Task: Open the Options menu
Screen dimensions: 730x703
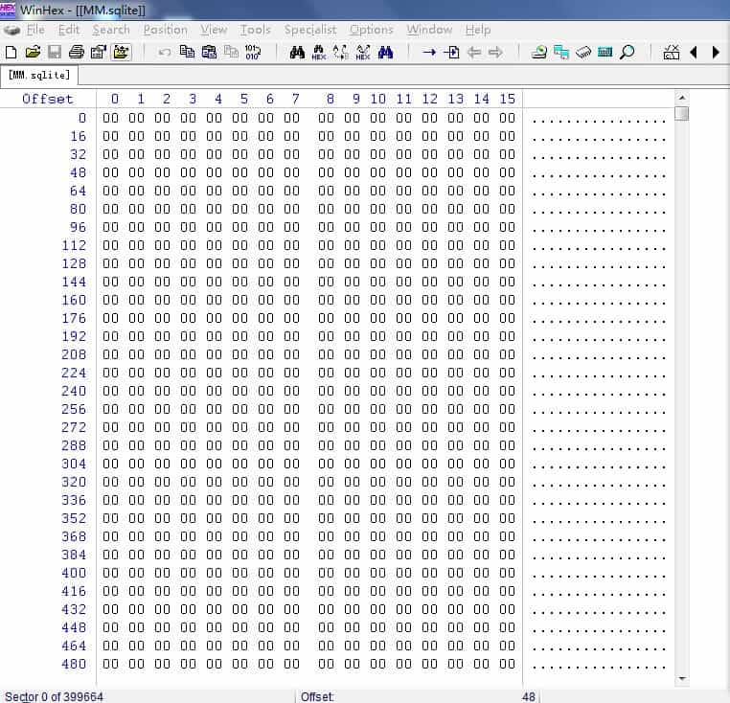Action: [372, 30]
